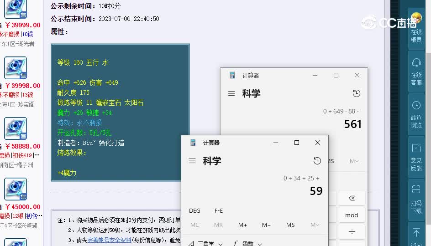
Task: Click the 特效: 永不磨损 attribute line
Action: coord(79,123)
